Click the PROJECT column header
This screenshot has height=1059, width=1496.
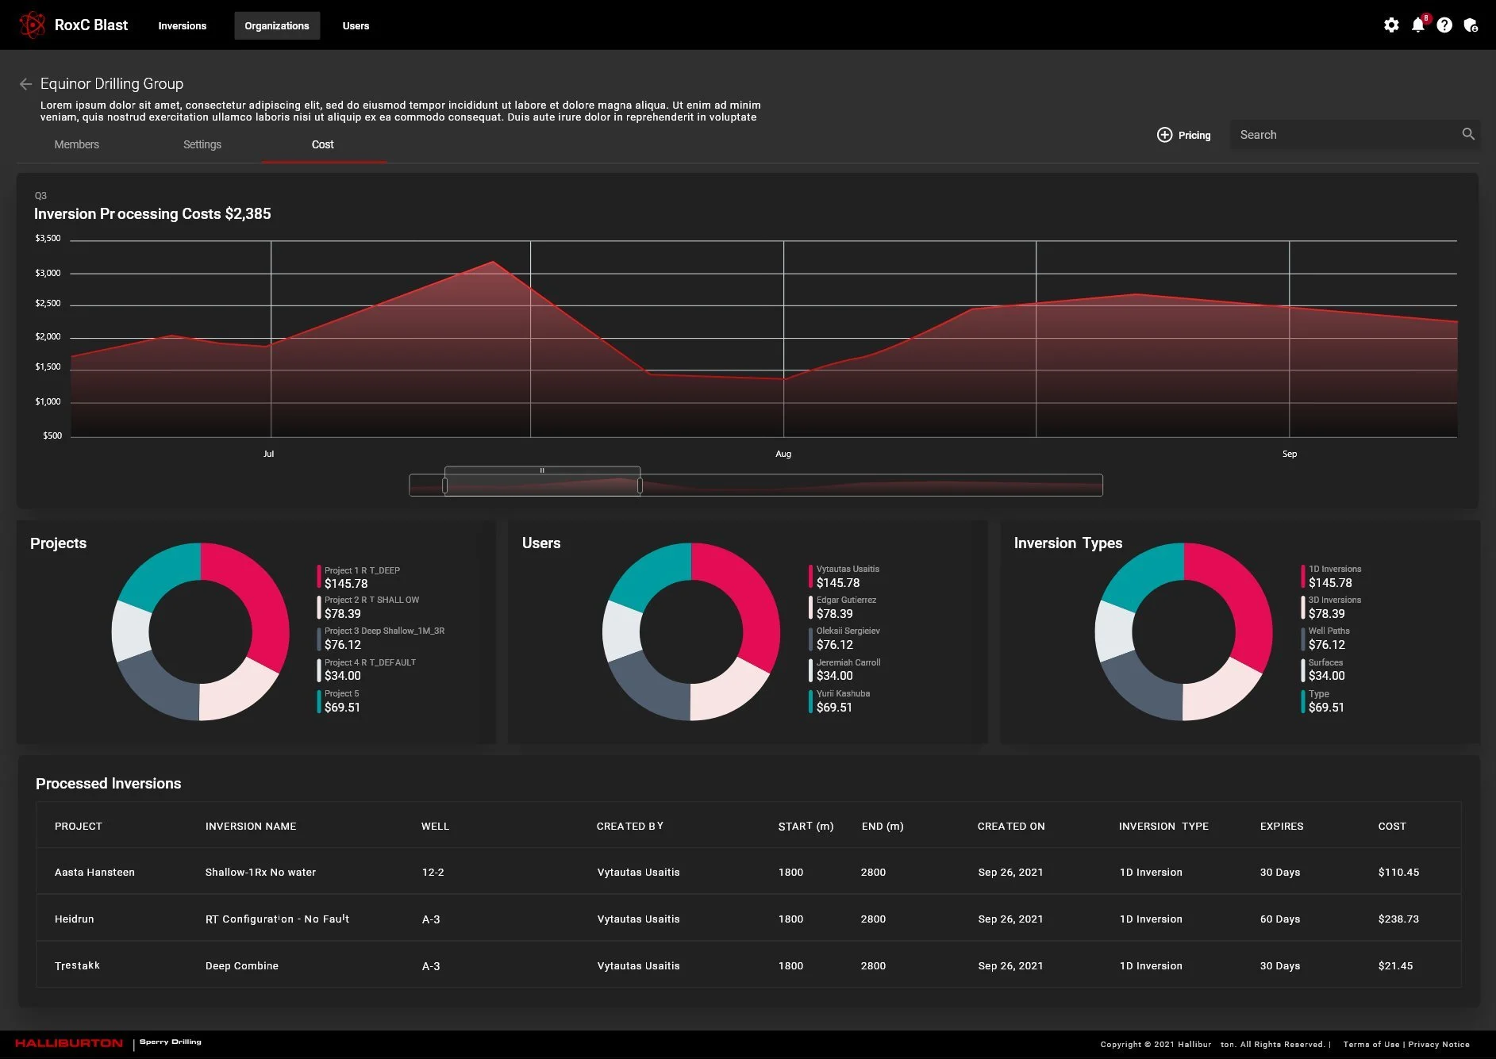(x=79, y=826)
